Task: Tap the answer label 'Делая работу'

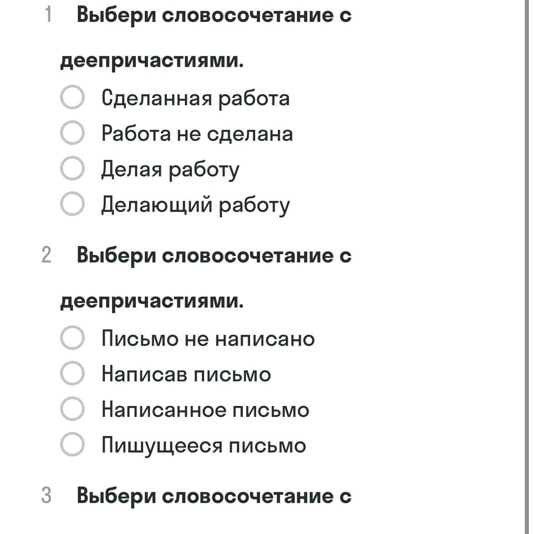Action: [x=170, y=169]
